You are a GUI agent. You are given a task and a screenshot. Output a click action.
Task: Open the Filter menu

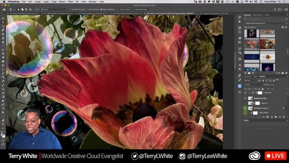[x=70, y=2]
